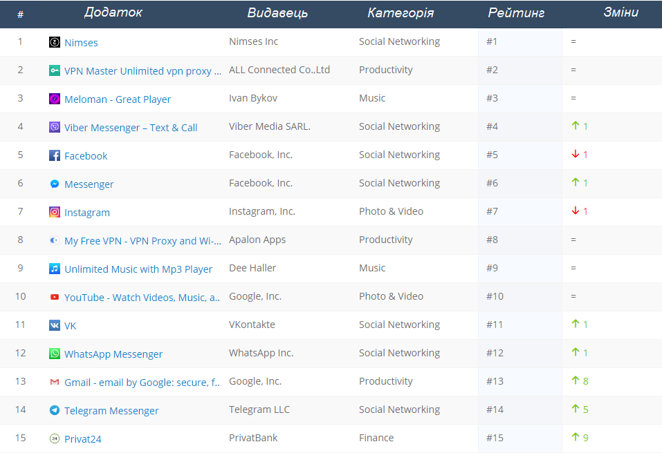This screenshot has height=453, width=662.
Task: Select the Instagram, Inc. publisher cell
Action: tap(262, 211)
